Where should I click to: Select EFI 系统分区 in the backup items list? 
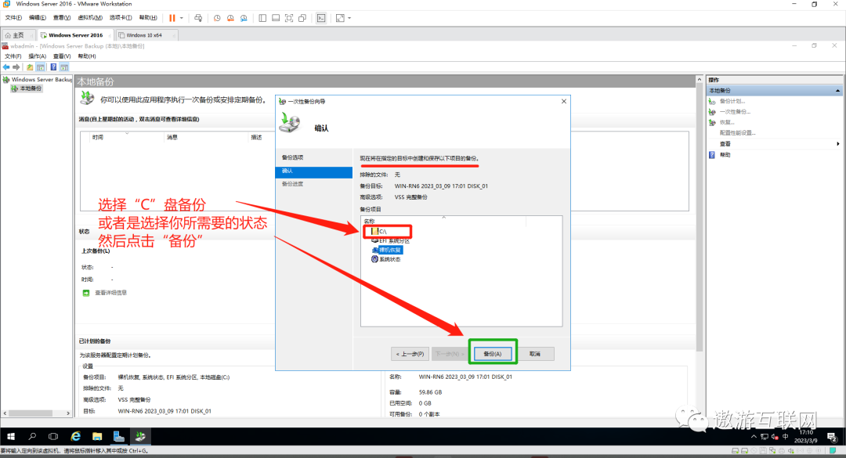point(394,240)
